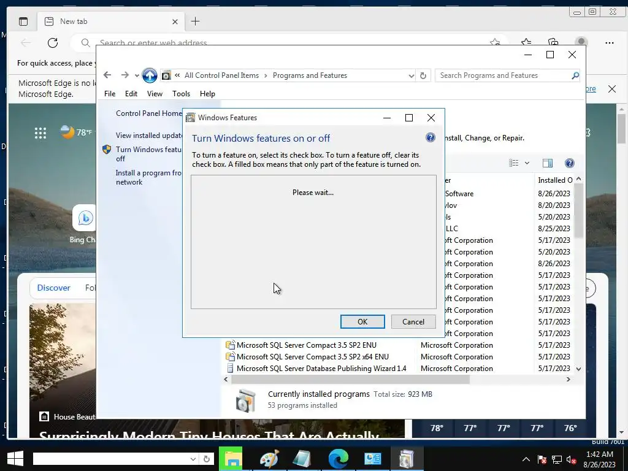Open the Edit menu
628x471 pixels.
pos(131,94)
